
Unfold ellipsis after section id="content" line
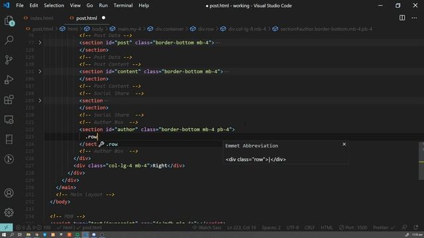pos(227,71)
